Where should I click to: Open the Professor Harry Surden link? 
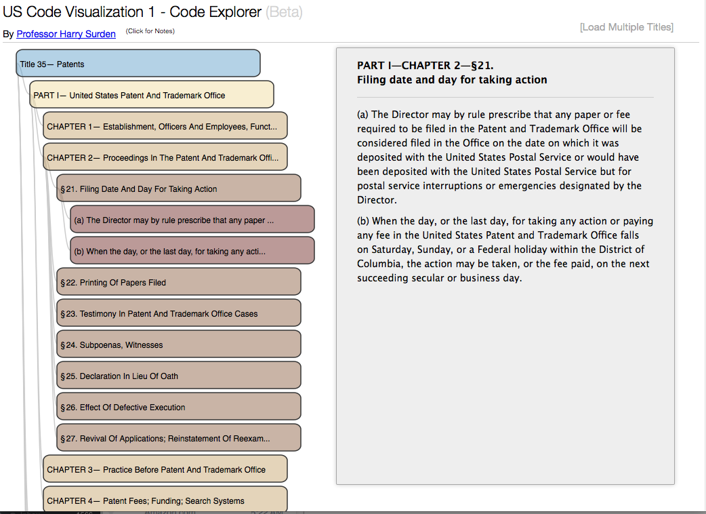pos(66,34)
